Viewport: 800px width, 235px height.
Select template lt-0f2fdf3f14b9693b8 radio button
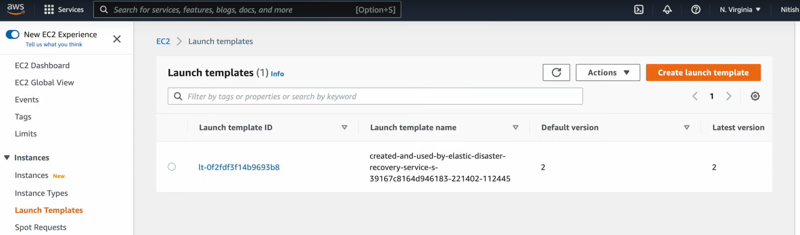pos(172,167)
